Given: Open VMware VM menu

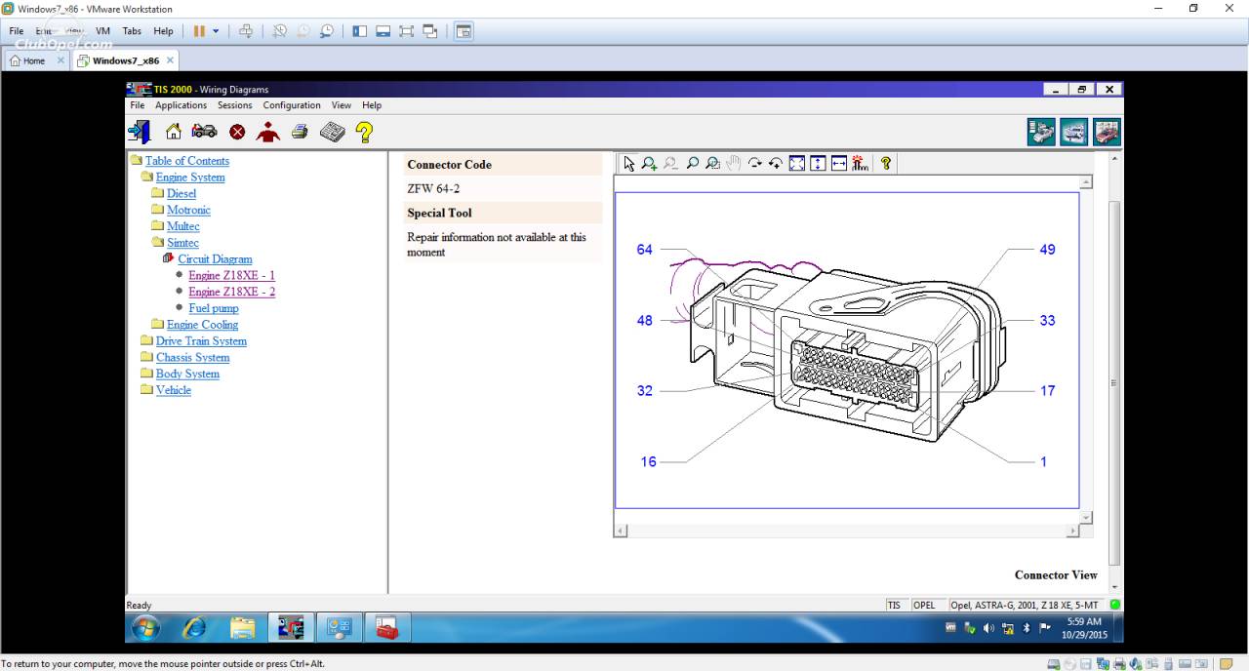Looking at the screenshot, I should 102,31.
